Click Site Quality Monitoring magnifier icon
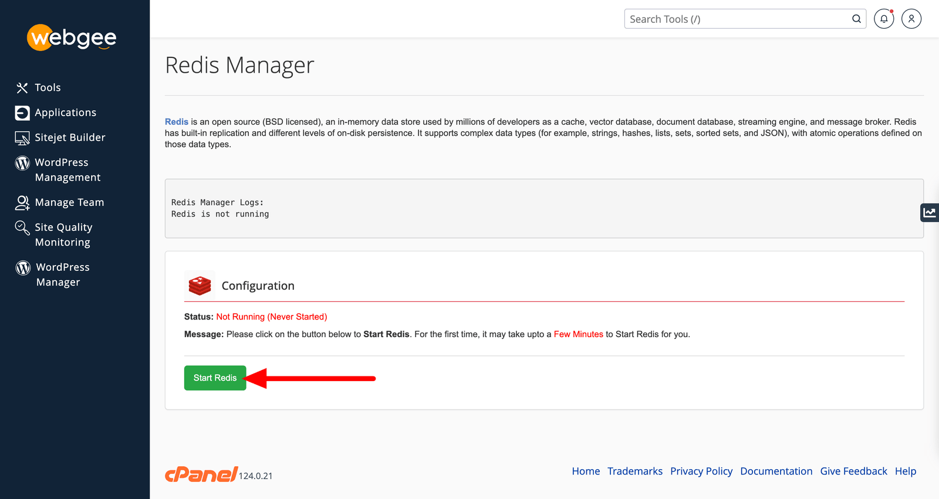939x499 pixels. click(22, 228)
